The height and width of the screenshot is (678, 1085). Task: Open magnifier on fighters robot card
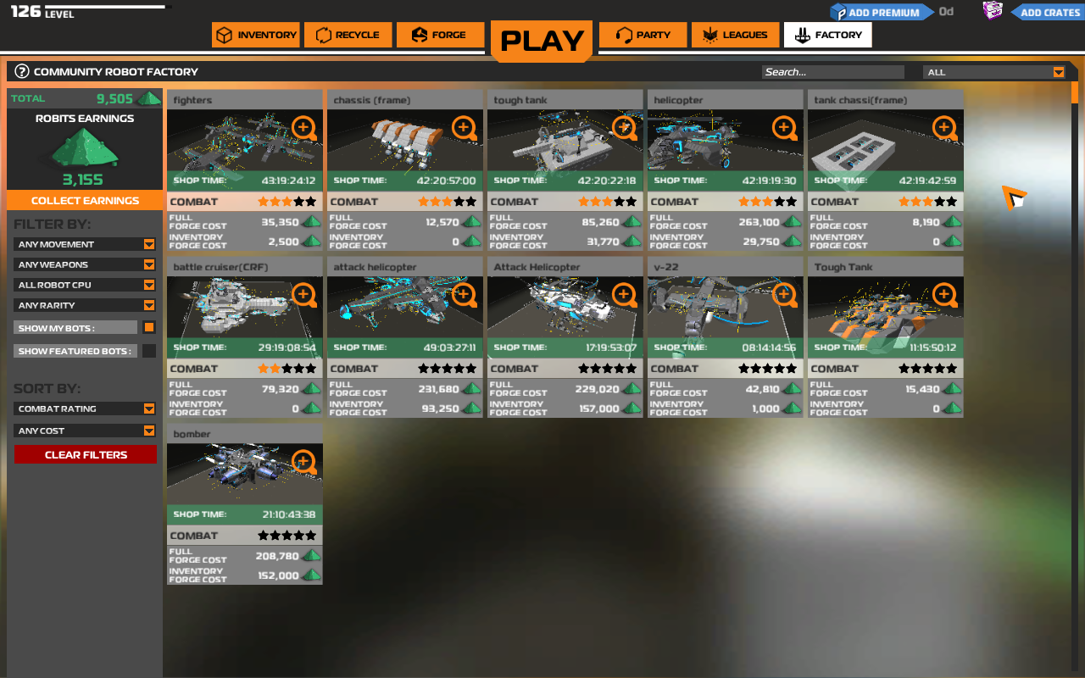303,128
